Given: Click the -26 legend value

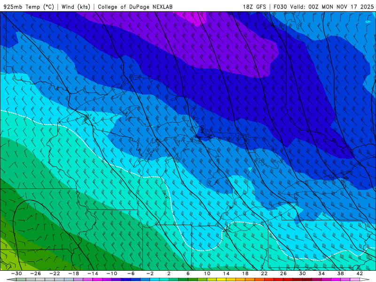Looking at the screenshot, I should (x=36, y=274).
